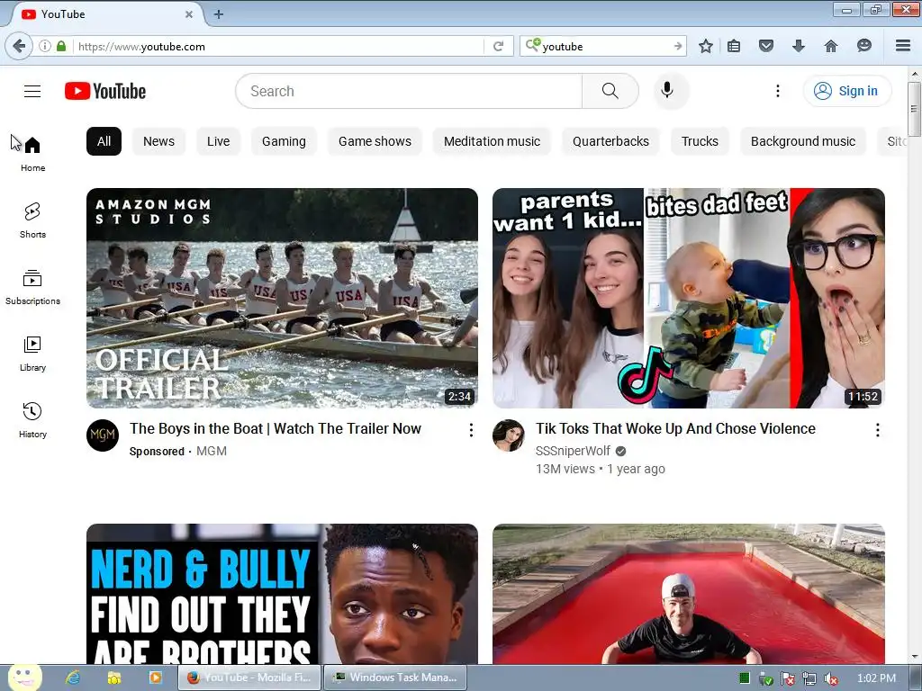Open options menu for Tik Toks video
Screen dimensions: 922x691
877,430
